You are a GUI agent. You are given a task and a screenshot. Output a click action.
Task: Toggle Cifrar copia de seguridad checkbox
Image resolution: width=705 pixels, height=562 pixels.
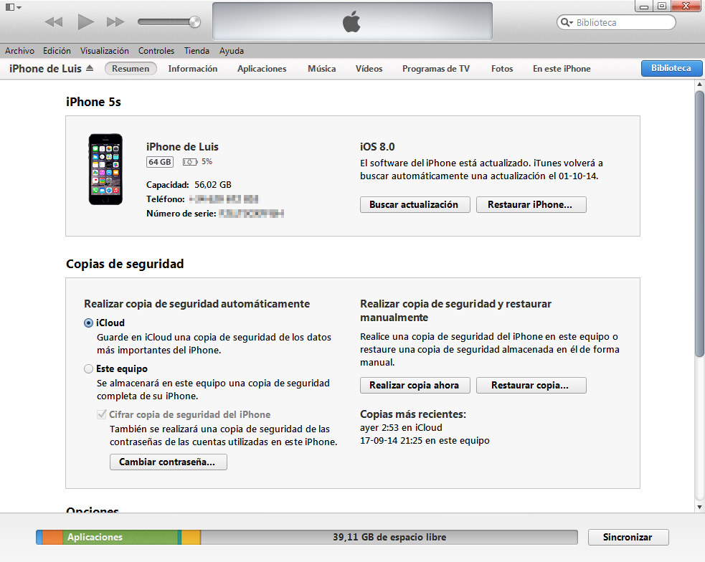[101, 414]
